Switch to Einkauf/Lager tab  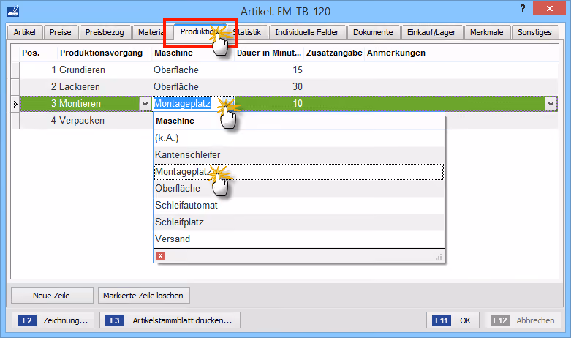[x=431, y=32]
